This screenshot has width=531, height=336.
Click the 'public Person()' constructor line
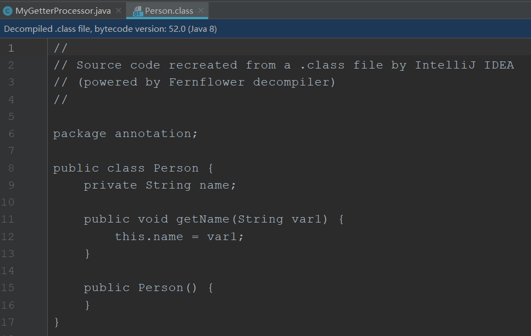(148, 288)
